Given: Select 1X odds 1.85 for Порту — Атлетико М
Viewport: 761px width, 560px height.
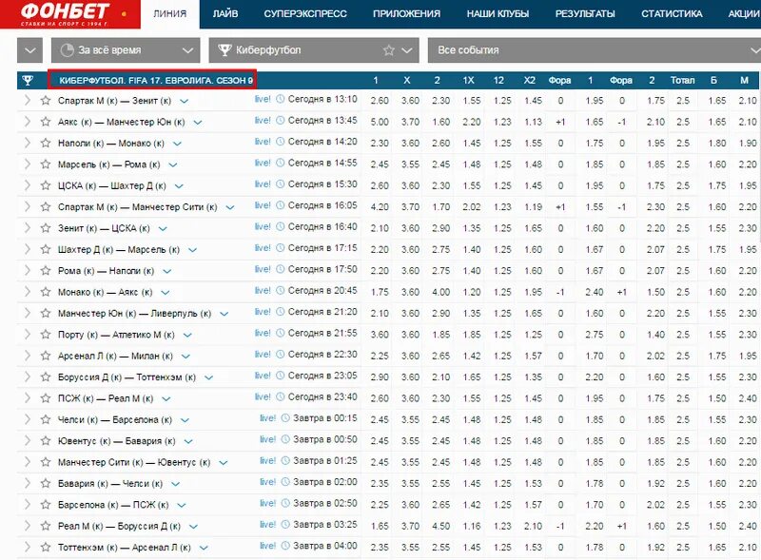Looking at the screenshot, I should click(472, 335).
